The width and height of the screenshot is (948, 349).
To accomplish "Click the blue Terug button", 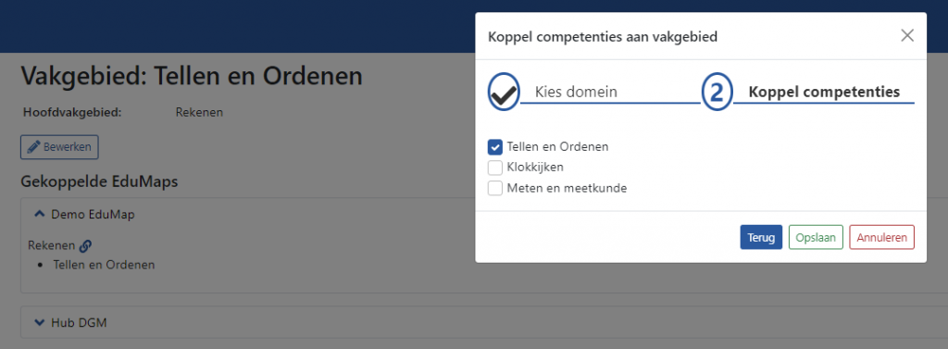I will [761, 237].
